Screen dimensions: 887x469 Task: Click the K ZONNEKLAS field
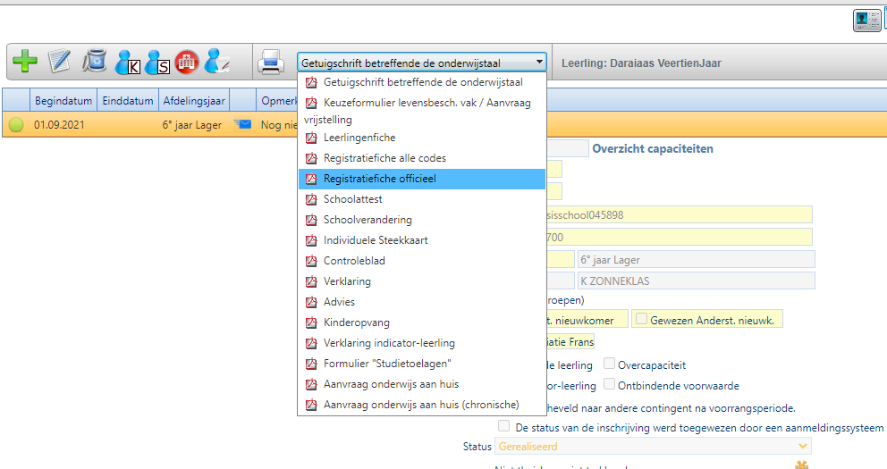pyautogui.click(x=697, y=281)
